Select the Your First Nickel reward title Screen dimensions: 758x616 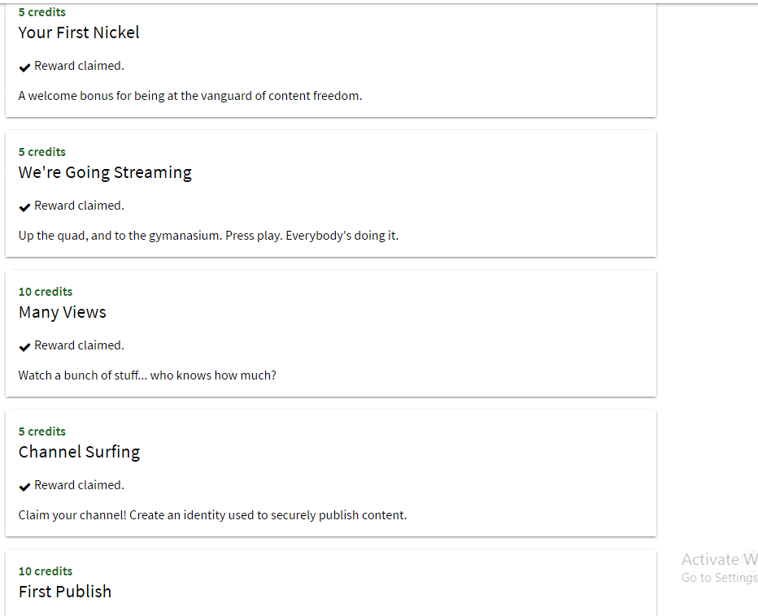pyautogui.click(x=79, y=33)
